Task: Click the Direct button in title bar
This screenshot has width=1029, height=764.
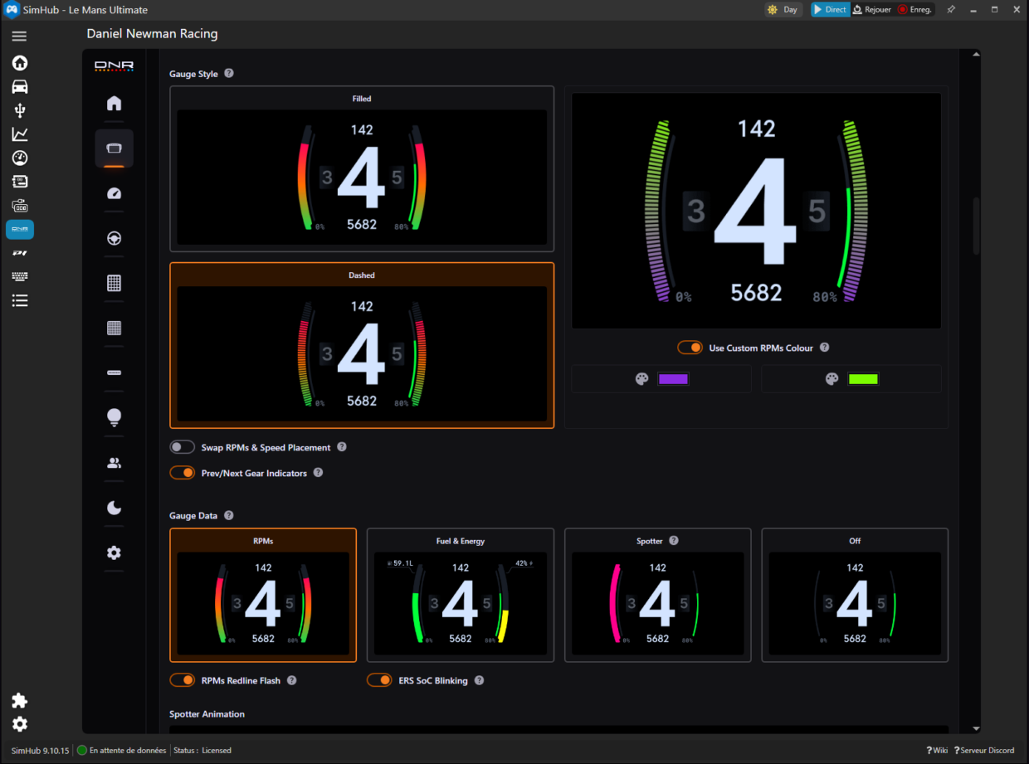Action: point(829,10)
